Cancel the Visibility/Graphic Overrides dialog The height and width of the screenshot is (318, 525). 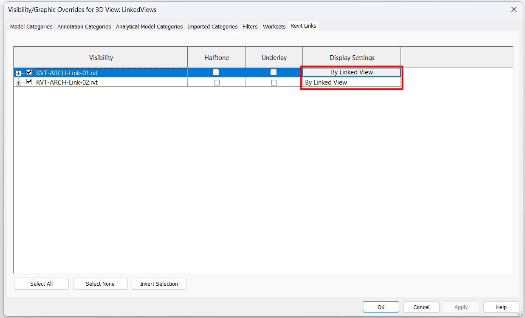pos(421,307)
